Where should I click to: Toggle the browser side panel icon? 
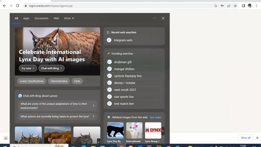[x=243, y=6]
